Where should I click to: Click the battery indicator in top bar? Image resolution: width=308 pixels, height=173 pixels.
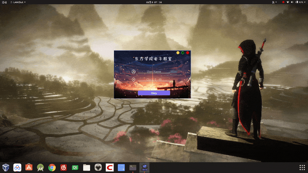pos(300,2)
